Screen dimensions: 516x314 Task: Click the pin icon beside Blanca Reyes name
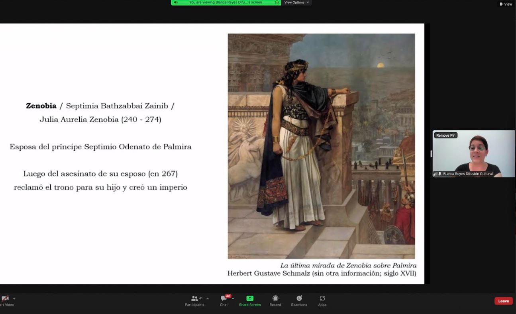(x=440, y=174)
